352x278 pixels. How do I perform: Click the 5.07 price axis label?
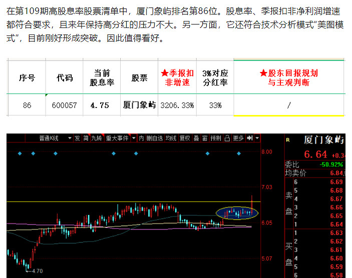pos(267,258)
